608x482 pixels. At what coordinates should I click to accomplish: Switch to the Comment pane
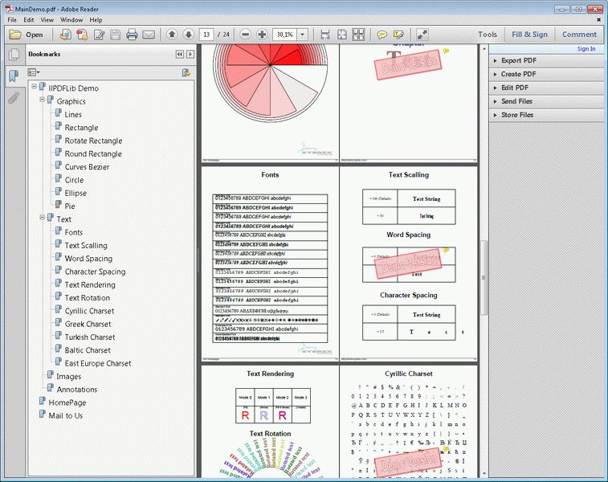579,35
